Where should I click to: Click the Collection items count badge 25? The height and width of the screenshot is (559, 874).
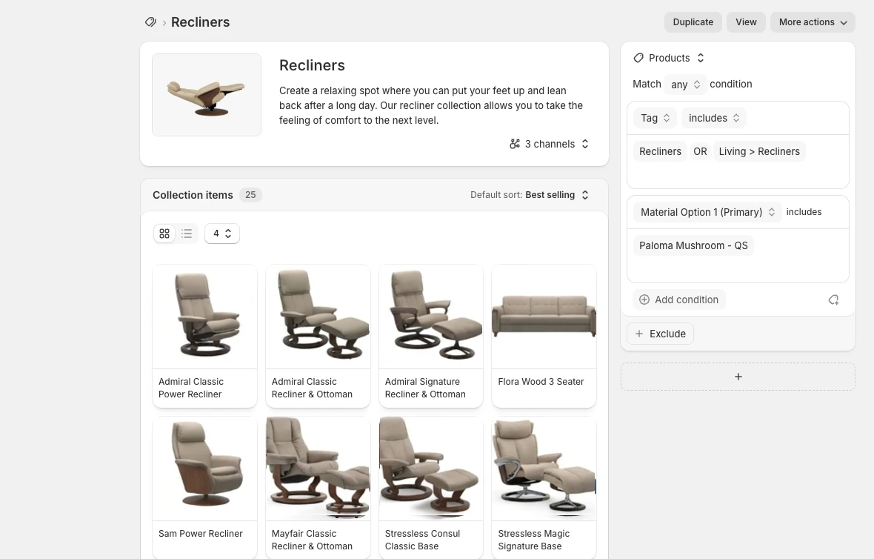(250, 195)
